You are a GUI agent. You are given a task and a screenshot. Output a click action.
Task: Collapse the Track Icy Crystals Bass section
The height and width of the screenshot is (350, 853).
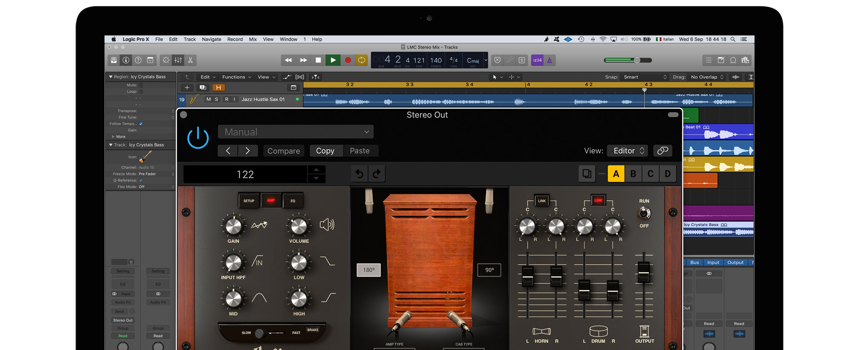111,145
